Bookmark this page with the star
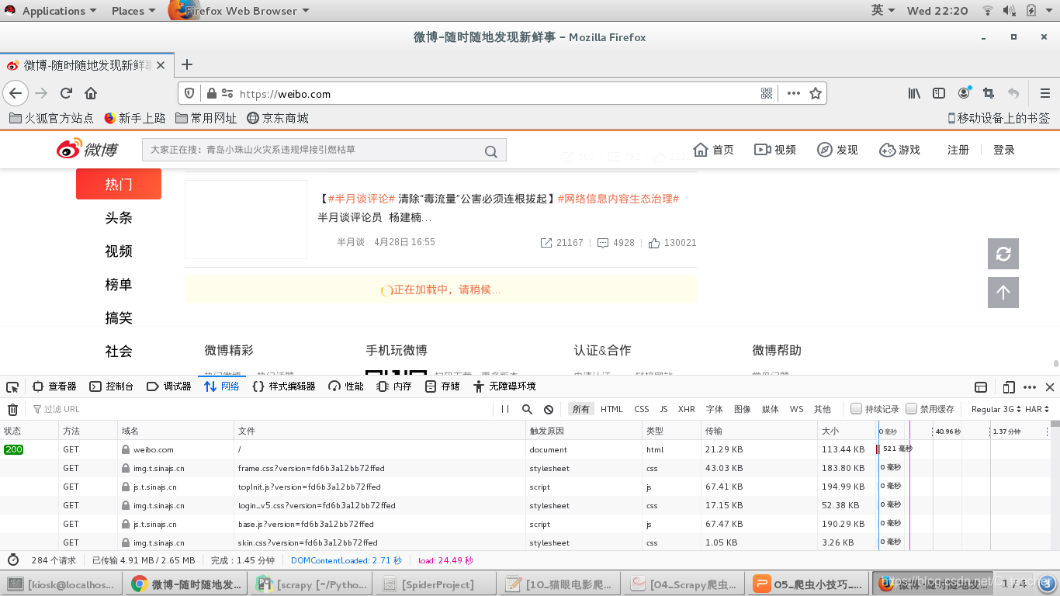Image resolution: width=1060 pixels, height=596 pixels. tap(816, 93)
